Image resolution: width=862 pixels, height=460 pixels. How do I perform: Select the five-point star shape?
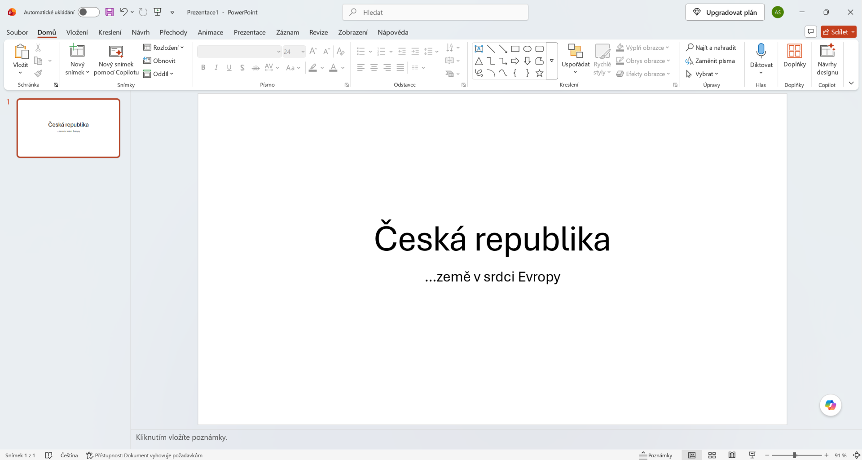[540, 73]
